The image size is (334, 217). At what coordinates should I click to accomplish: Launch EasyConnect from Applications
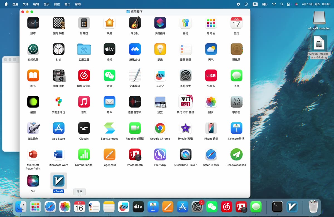pos(109,128)
